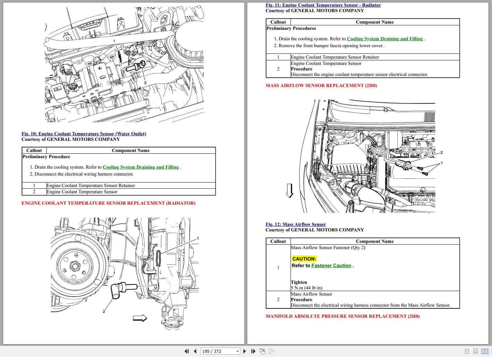This screenshot has width=492, height=357.
Task: Go forward to the next view
Action: (271, 351)
